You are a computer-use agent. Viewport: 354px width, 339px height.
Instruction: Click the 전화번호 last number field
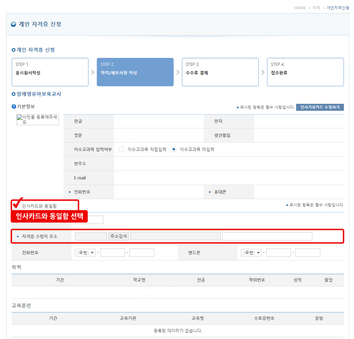pos(141,253)
